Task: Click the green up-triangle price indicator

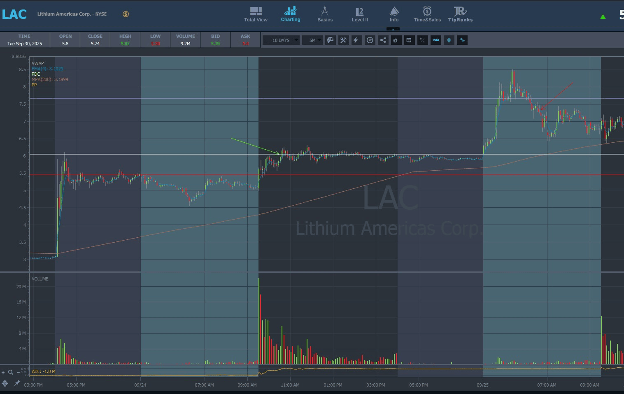Action: pos(603,17)
